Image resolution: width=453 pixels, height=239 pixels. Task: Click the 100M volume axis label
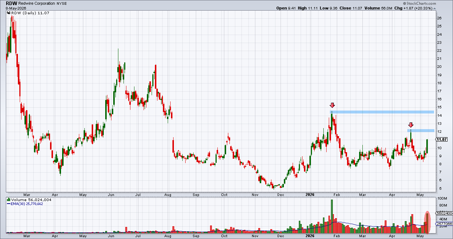click(442, 198)
